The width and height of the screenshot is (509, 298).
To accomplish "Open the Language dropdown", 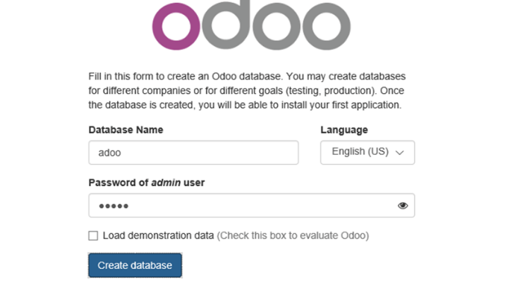I will [x=367, y=152].
